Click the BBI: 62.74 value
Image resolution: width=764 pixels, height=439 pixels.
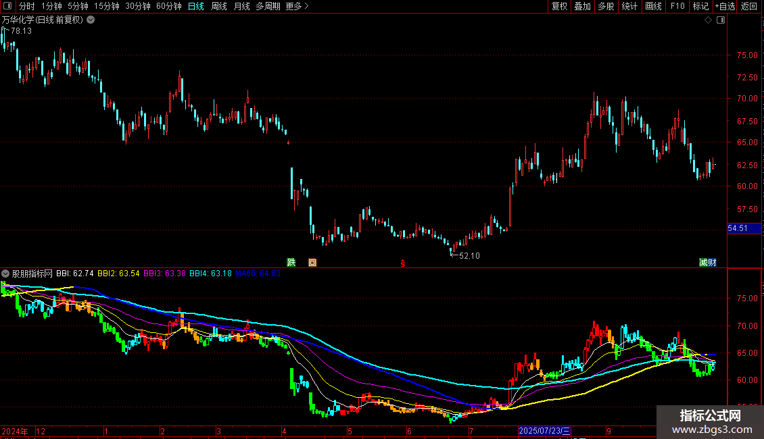74,274
